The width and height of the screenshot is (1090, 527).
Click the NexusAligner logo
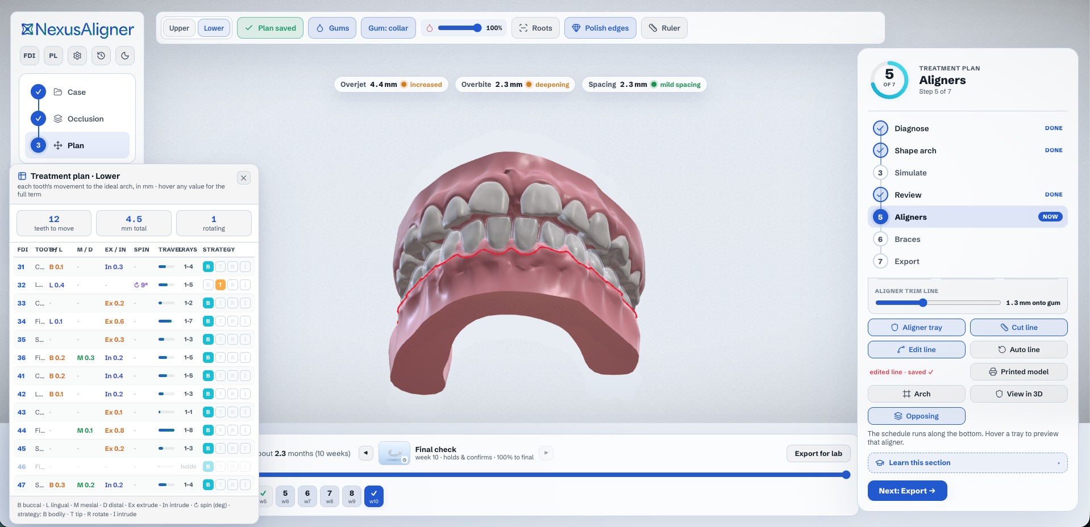coord(77,29)
